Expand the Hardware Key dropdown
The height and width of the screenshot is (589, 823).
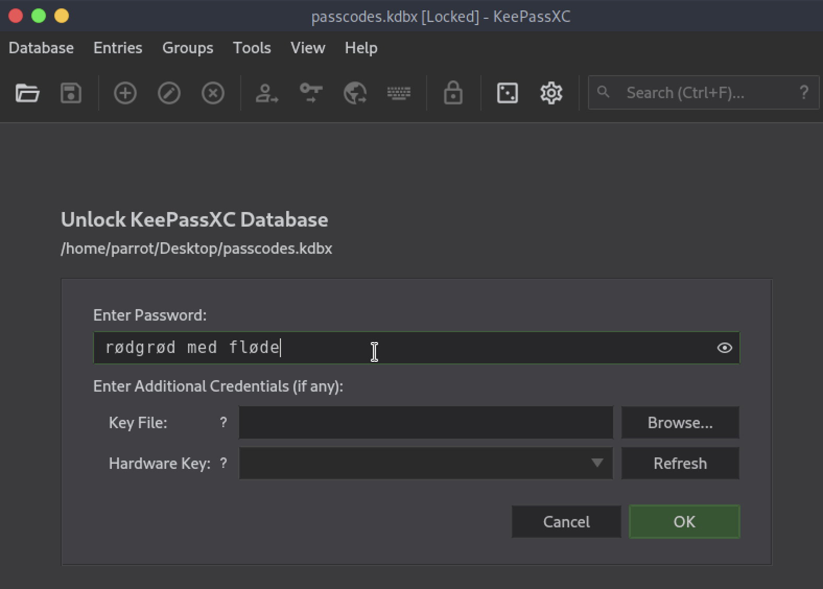tap(597, 463)
